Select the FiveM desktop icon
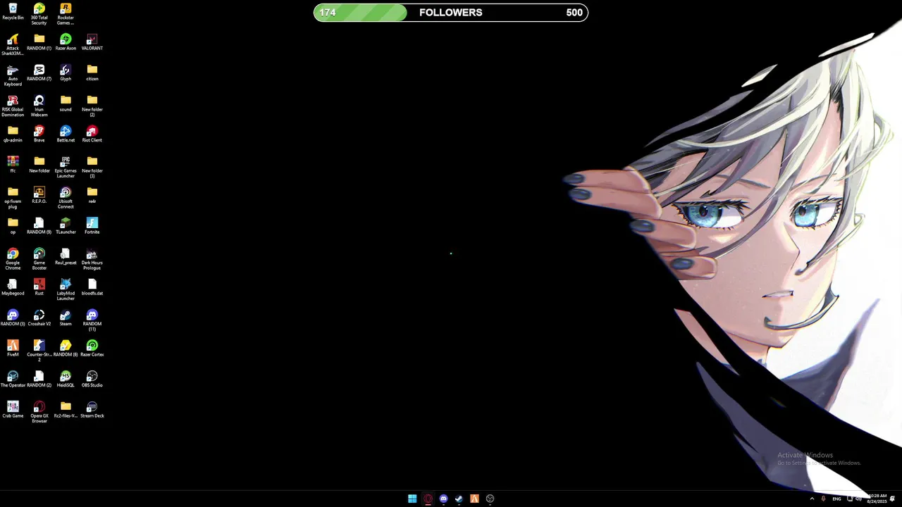This screenshot has width=902, height=507. 13,348
